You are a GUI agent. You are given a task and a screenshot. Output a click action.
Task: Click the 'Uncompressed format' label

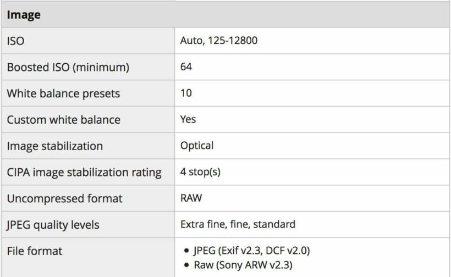(x=64, y=198)
